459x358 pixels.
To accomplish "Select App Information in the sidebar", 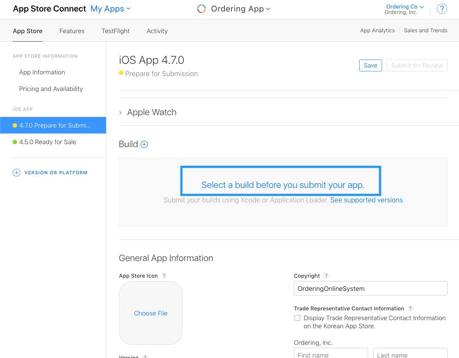I will (x=42, y=72).
